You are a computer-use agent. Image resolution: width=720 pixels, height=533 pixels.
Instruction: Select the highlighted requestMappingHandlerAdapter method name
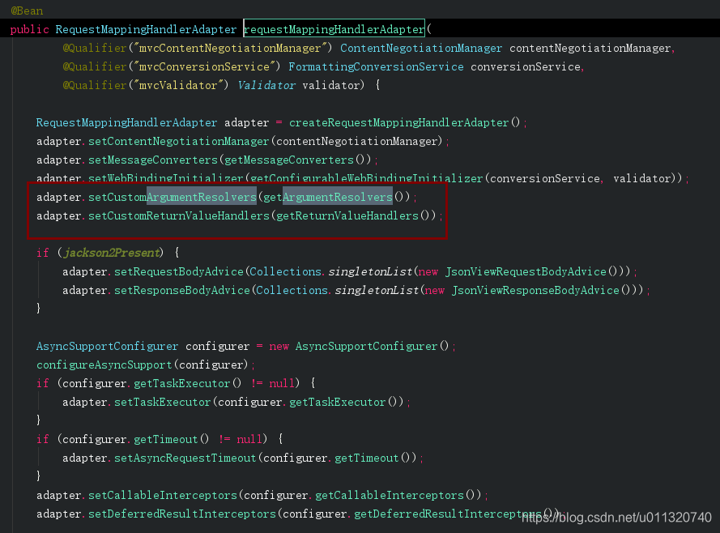coord(334,28)
